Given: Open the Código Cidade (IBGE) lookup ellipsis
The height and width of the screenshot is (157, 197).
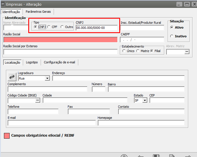Looking at the screenshot, I should coord(38,100).
